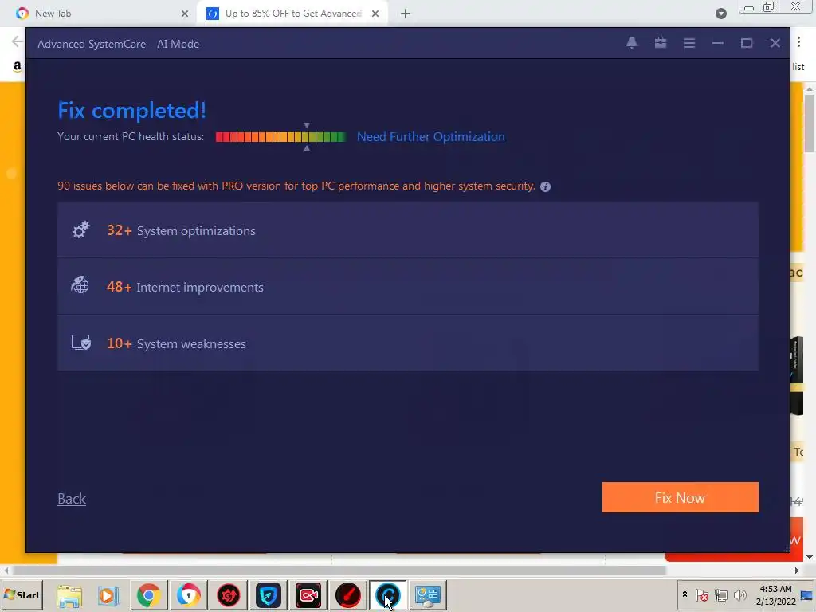Open the blue shield app on the taskbar

[269, 595]
